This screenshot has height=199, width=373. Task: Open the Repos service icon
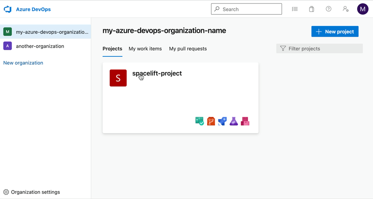211,121
